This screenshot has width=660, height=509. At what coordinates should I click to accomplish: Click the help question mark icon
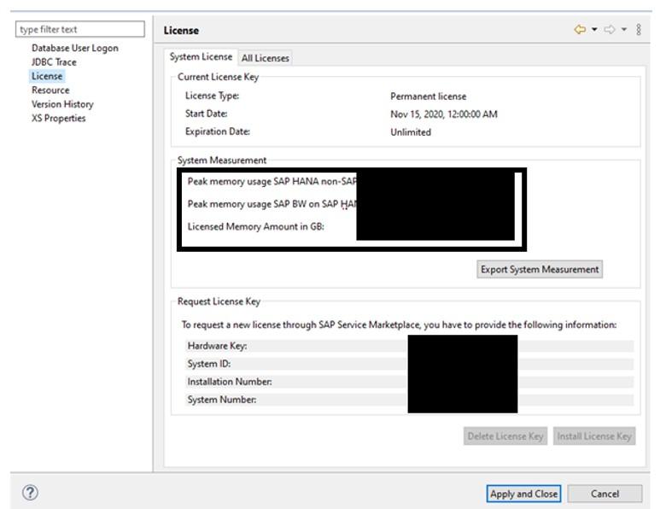[x=30, y=493]
